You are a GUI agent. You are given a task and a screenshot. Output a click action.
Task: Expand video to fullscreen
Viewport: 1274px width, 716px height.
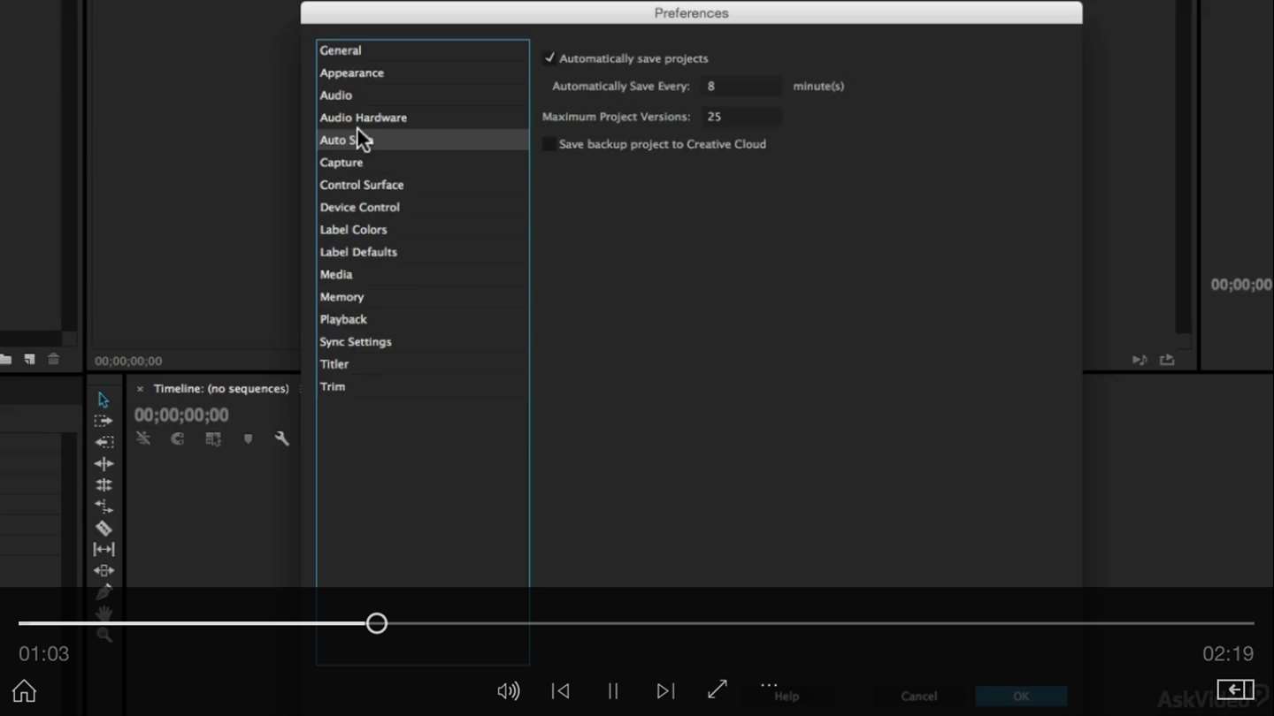tap(718, 689)
